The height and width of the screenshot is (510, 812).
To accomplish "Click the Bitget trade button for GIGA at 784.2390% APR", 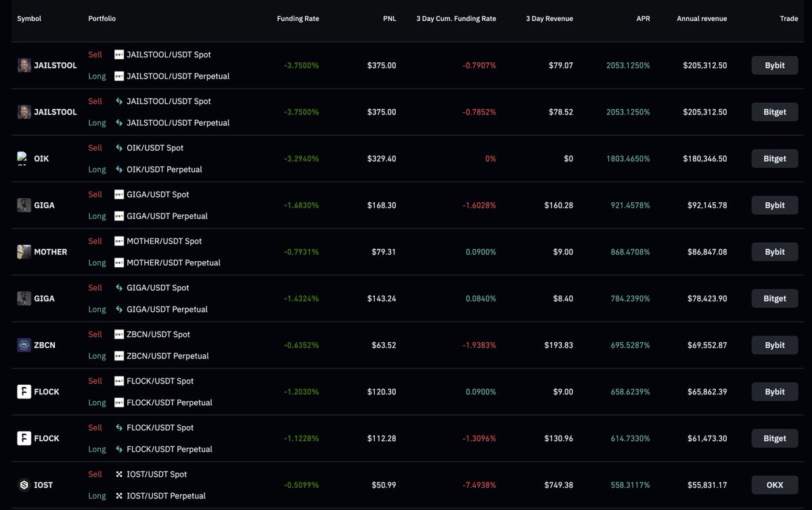I will [x=775, y=299].
